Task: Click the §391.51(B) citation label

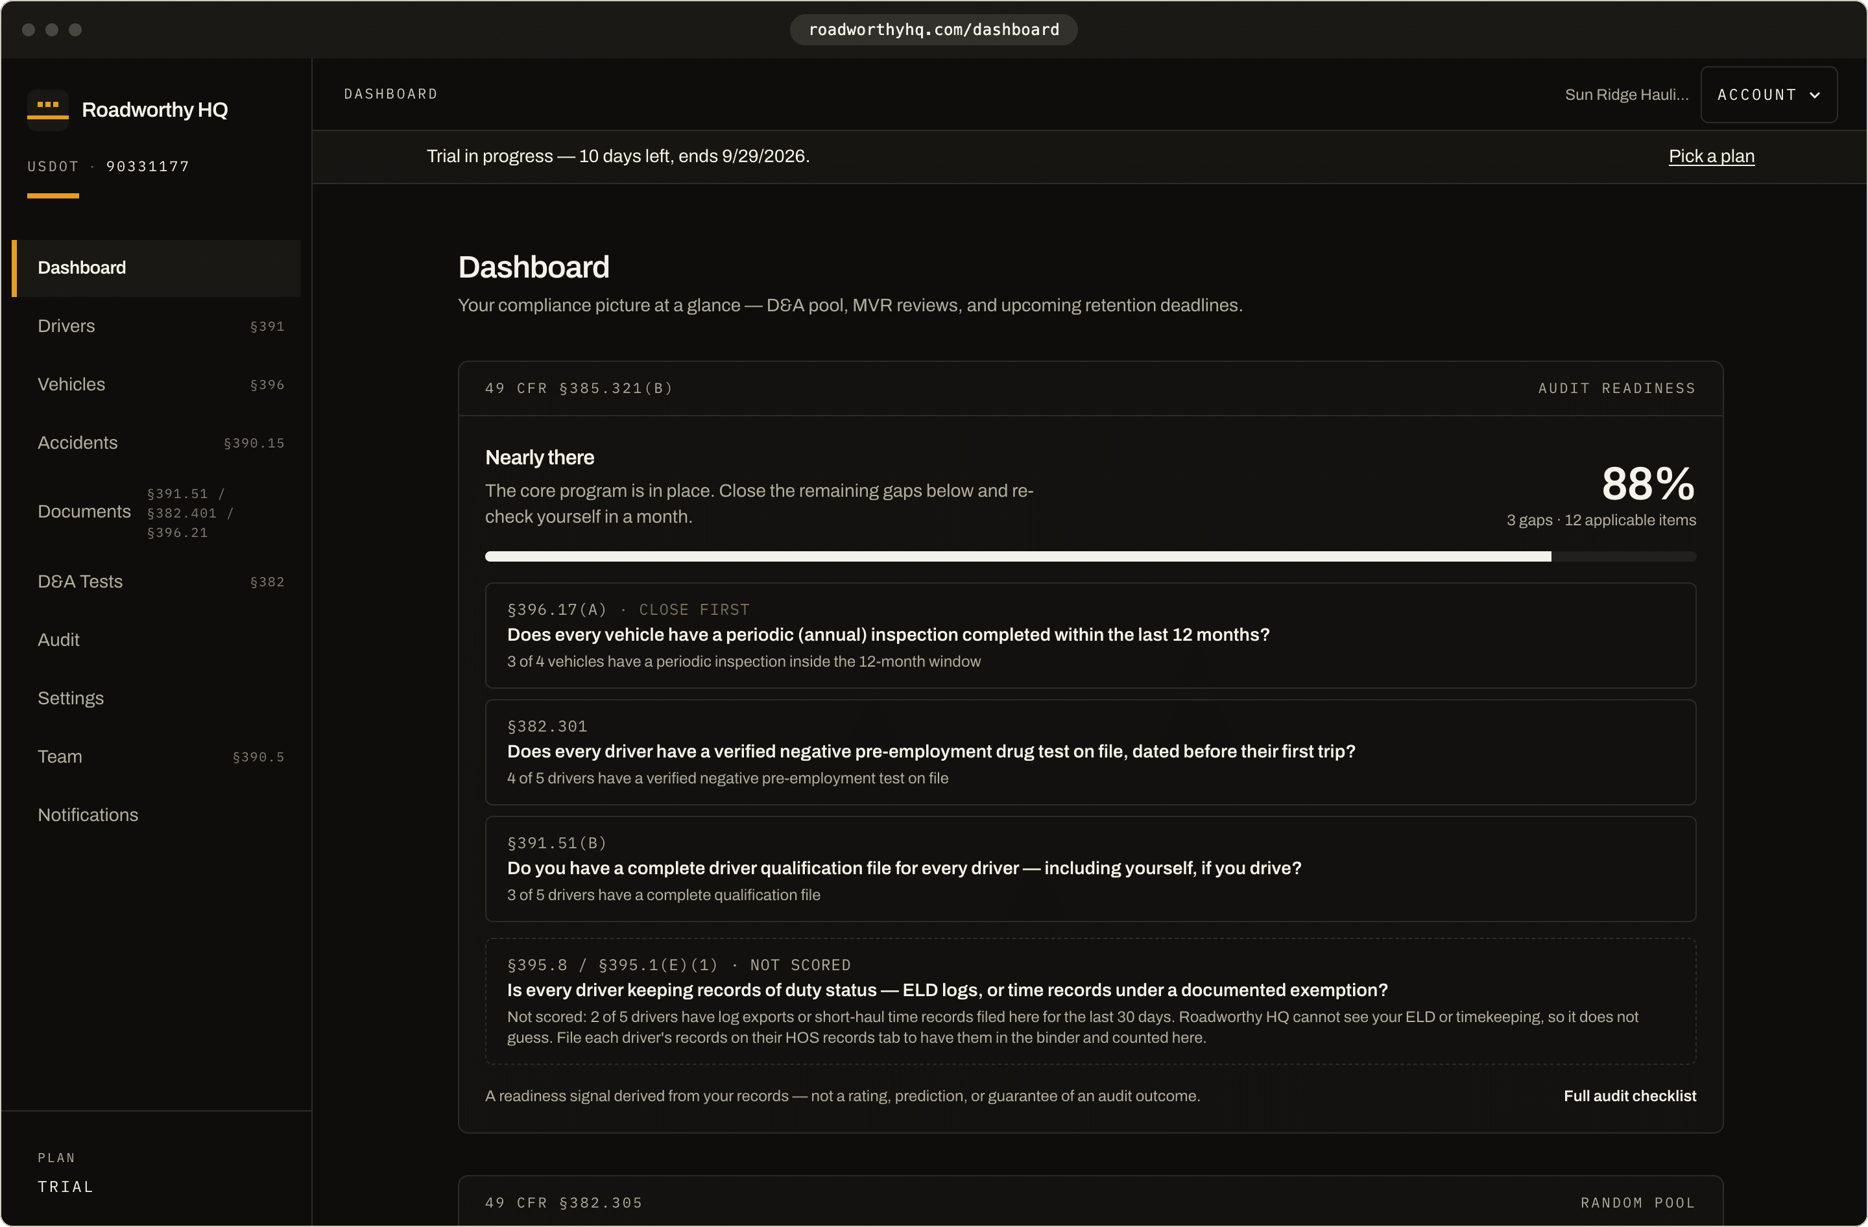Action: click(x=557, y=843)
